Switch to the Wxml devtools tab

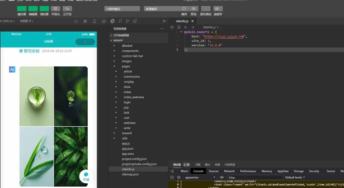point(184,171)
